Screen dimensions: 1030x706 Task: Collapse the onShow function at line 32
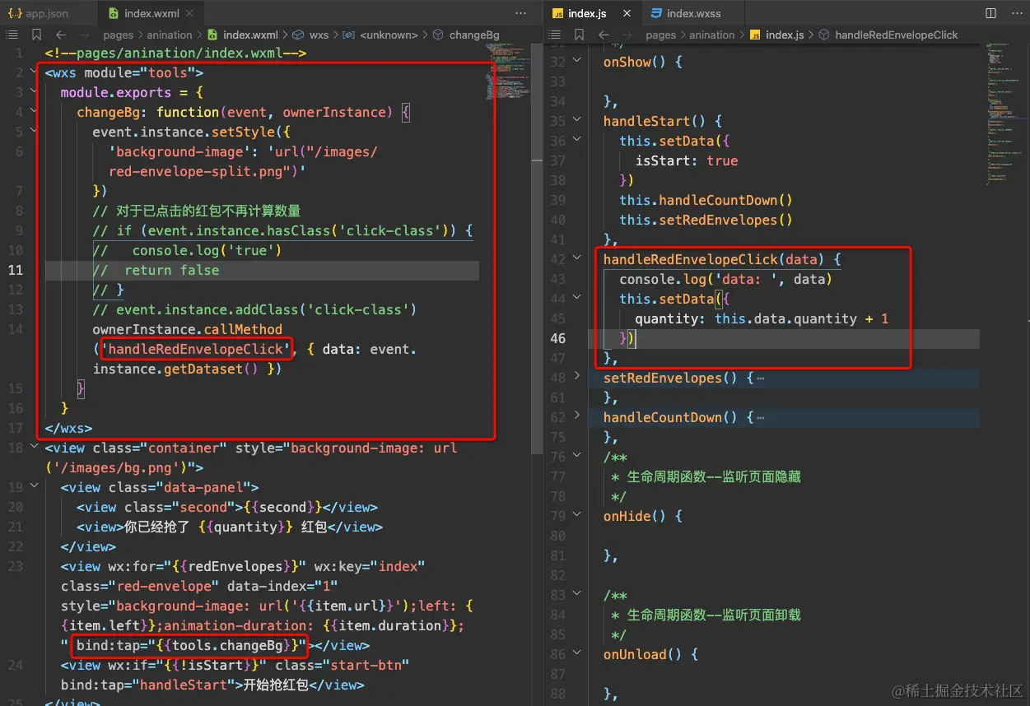pos(577,62)
